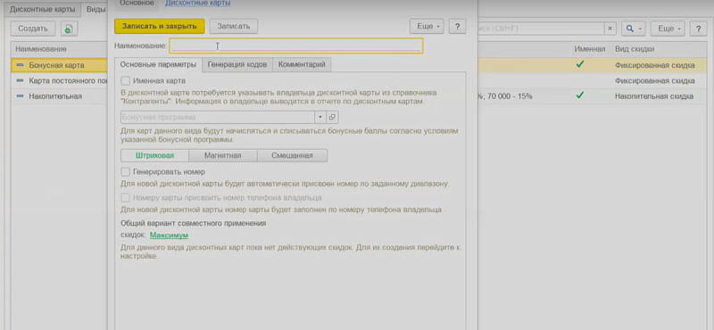Image resolution: width=714 pixels, height=330 pixels.
Task: Click the Накопительная скидка cell
Action: tap(654, 96)
